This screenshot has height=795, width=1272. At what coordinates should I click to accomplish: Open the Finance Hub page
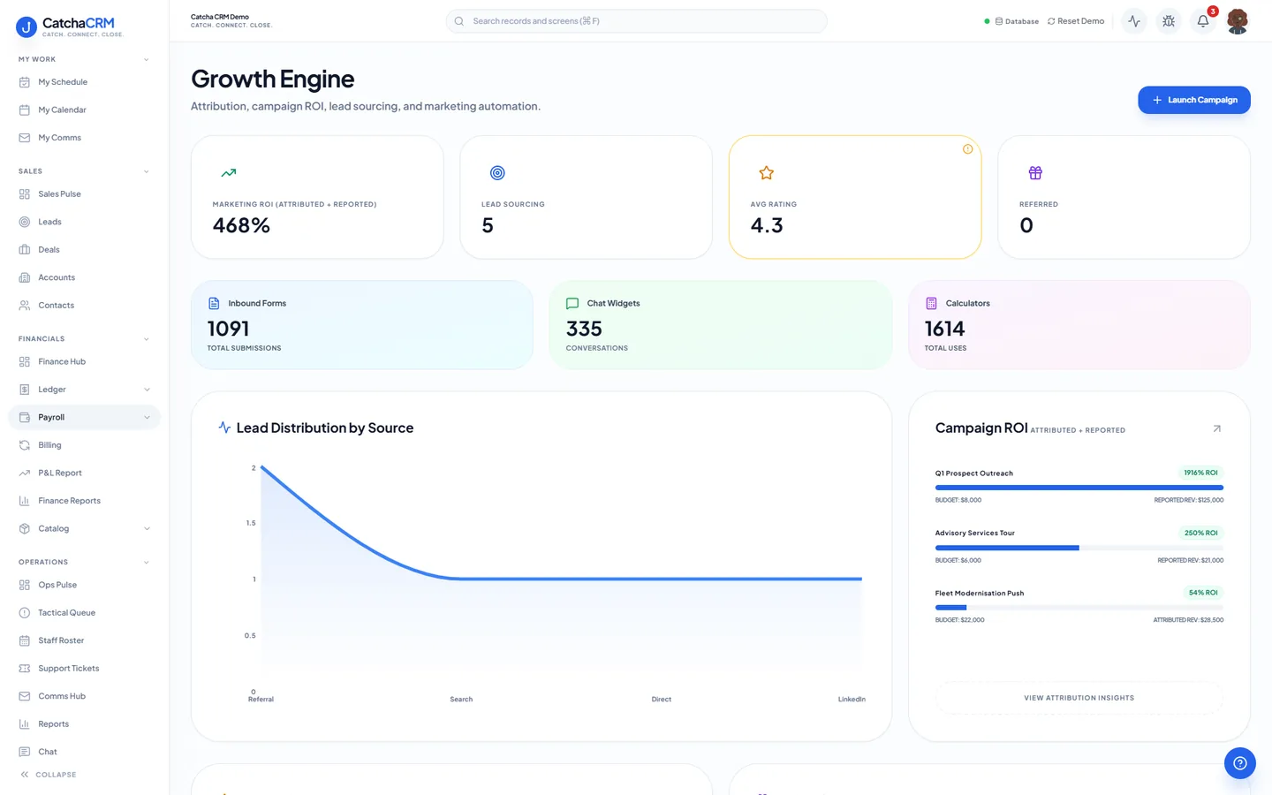84,361
